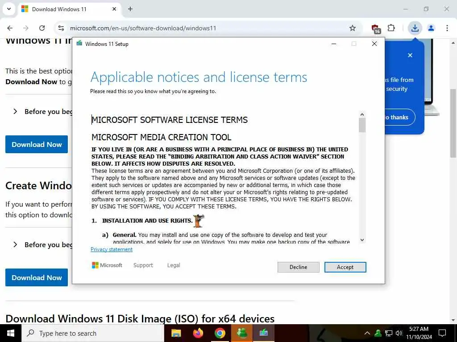This screenshot has width=457, height=342.
Task: Click the license text scrollbar thumb
Action: pyautogui.click(x=362, y=125)
